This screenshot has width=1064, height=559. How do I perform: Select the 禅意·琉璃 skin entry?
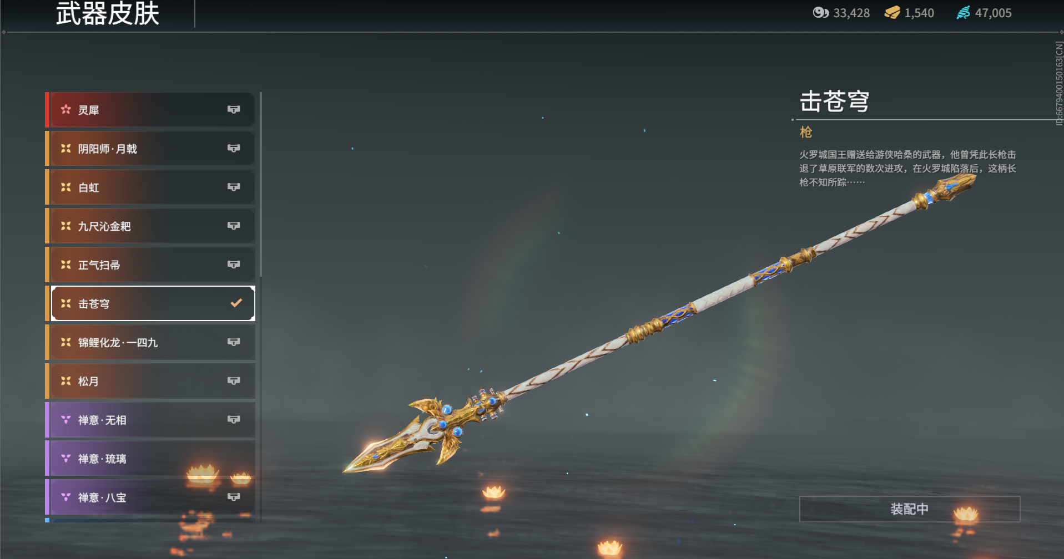pyautogui.click(x=150, y=459)
